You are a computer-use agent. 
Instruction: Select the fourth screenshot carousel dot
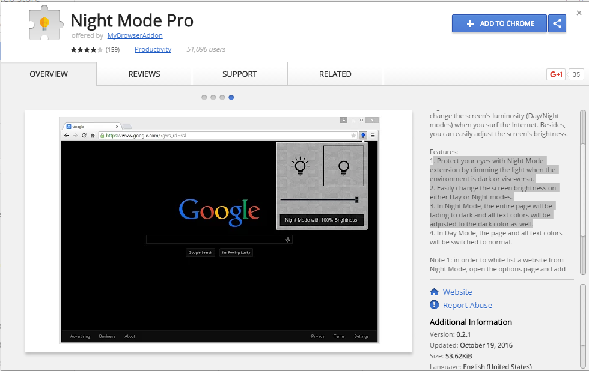(231, 97)
